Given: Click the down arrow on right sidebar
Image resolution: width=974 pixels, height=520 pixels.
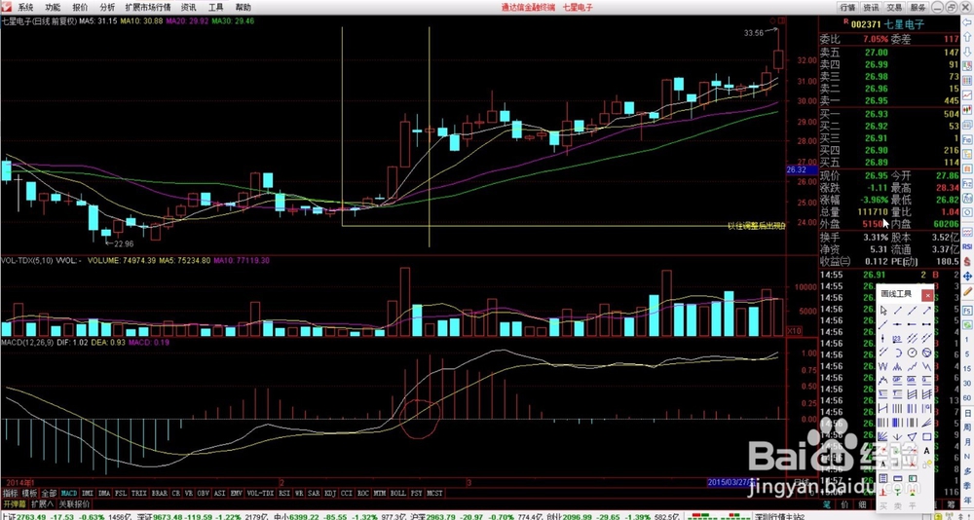Looking at the screenshot, I should pyautogui.click(x=966, y=52).
